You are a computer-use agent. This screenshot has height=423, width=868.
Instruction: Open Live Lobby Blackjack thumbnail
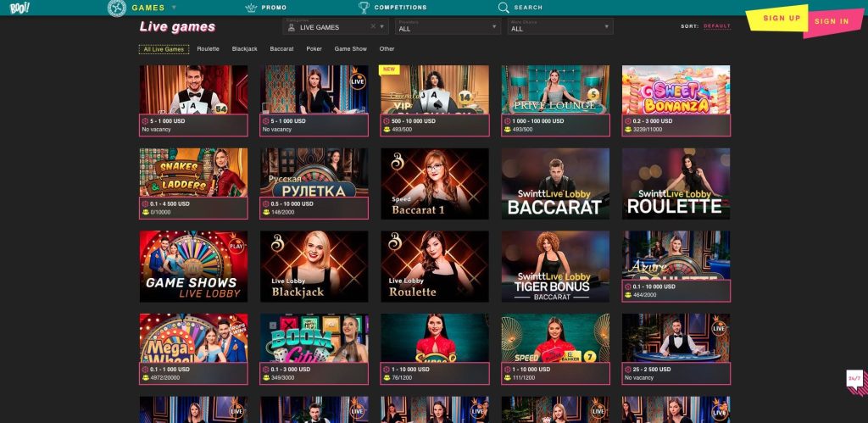tap(314, 266)
